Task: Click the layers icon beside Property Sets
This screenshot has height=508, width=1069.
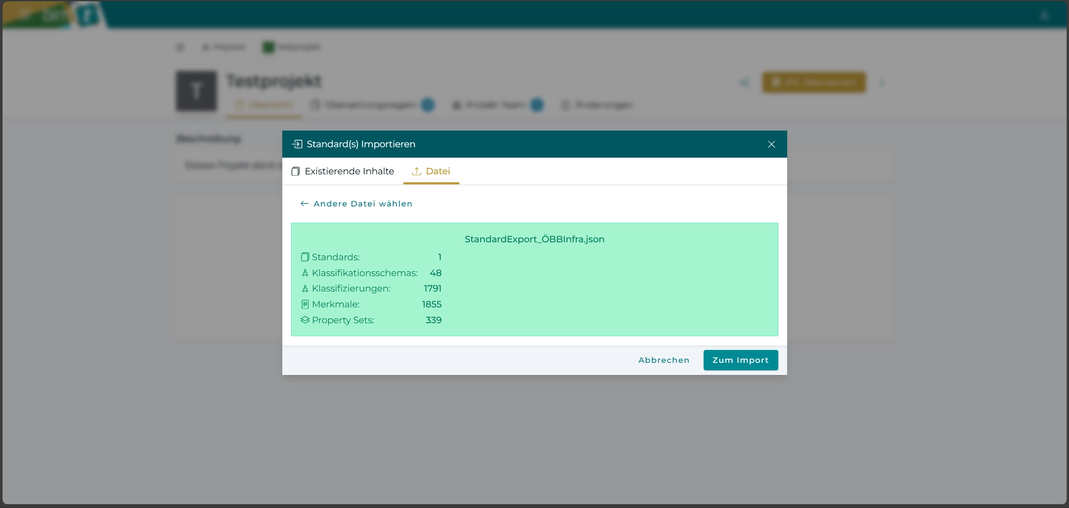Action: tap(305, 320)
